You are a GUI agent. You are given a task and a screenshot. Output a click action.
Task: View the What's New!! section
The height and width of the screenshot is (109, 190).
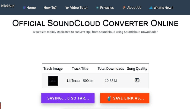[163, 8]
